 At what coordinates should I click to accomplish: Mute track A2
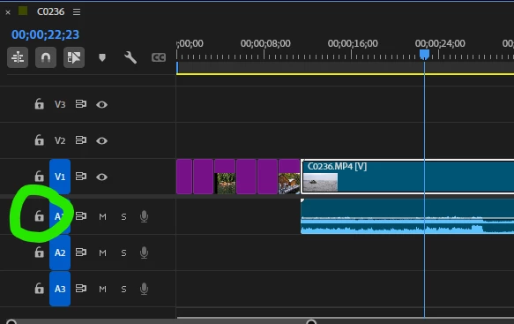[x=102, y=252]
